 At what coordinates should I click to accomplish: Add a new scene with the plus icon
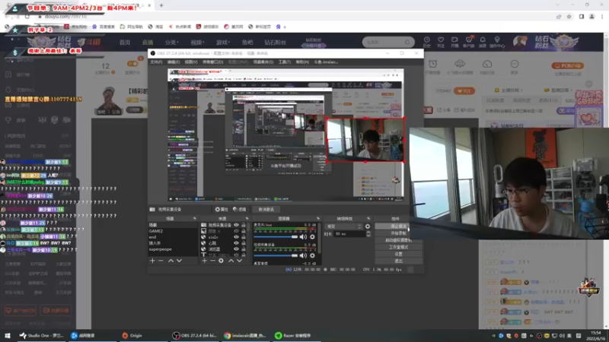152,261
